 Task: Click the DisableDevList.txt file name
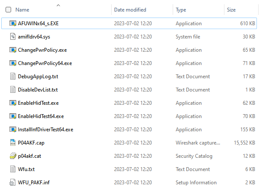[x=38, y=90]
